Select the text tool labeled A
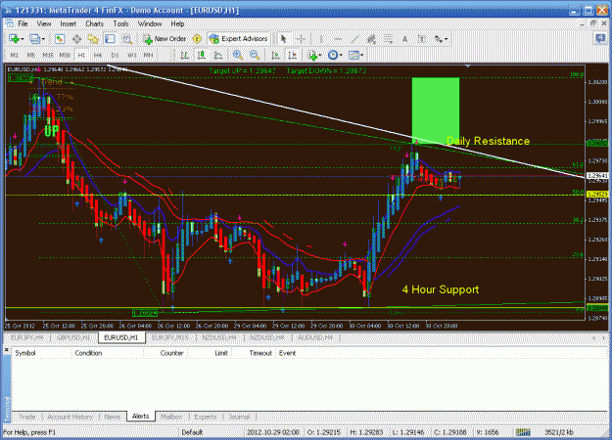Screen dimensions: 612x440 (x=404, y=38)
